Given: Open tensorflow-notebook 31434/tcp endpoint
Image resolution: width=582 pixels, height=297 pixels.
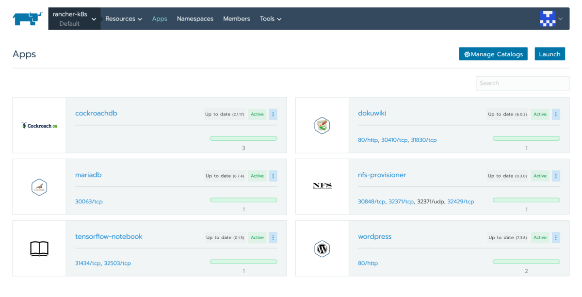Looking at the screenshot, I should click(88, 263).
